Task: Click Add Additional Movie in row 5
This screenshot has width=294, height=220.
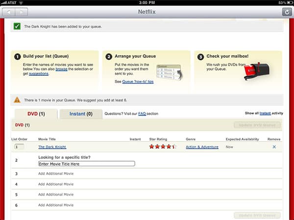Action: point(56,195)
